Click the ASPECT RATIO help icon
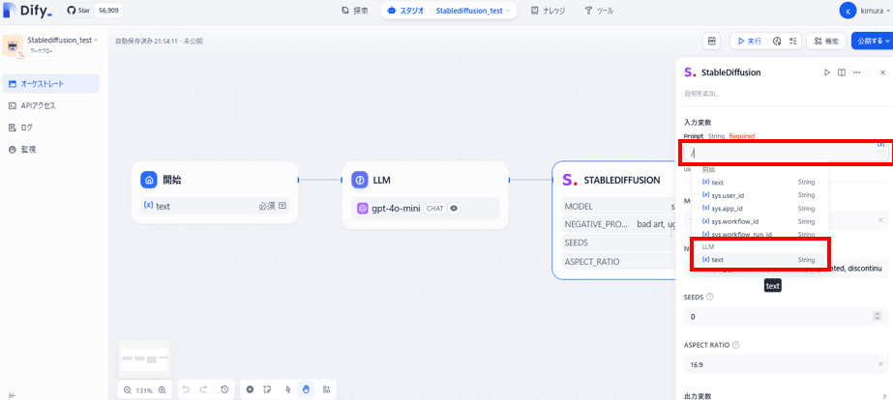 pos(736,345)
